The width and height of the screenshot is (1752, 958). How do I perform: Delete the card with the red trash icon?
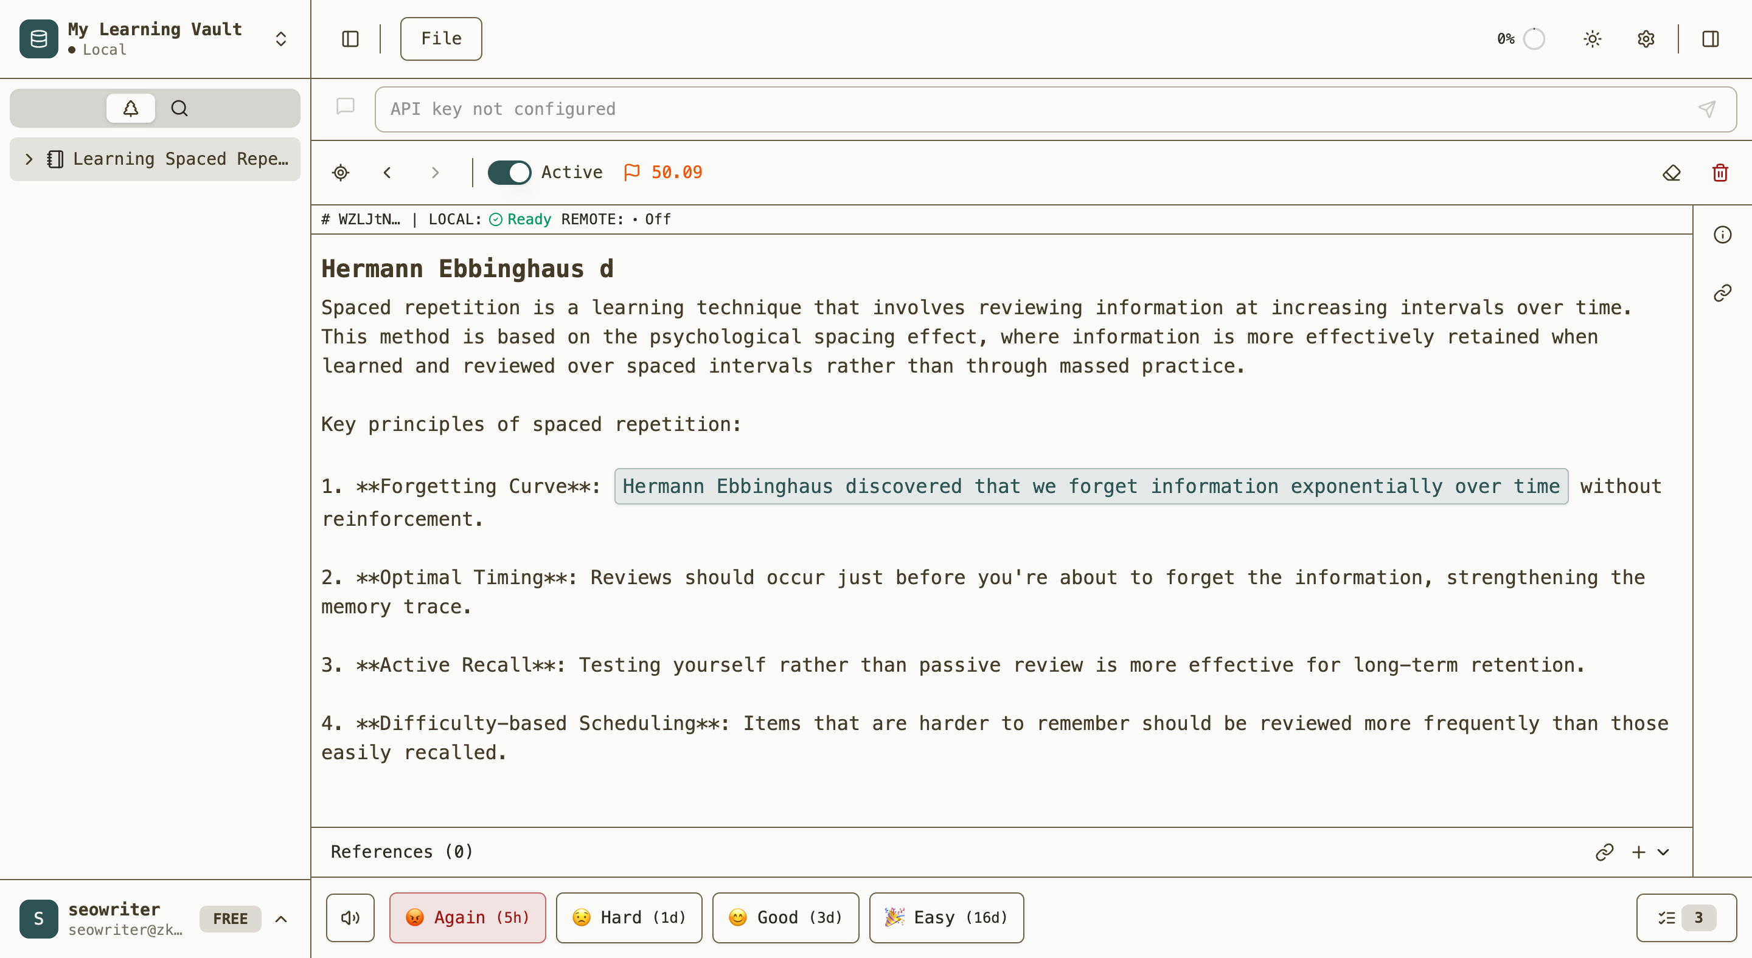coord(1720,173)
